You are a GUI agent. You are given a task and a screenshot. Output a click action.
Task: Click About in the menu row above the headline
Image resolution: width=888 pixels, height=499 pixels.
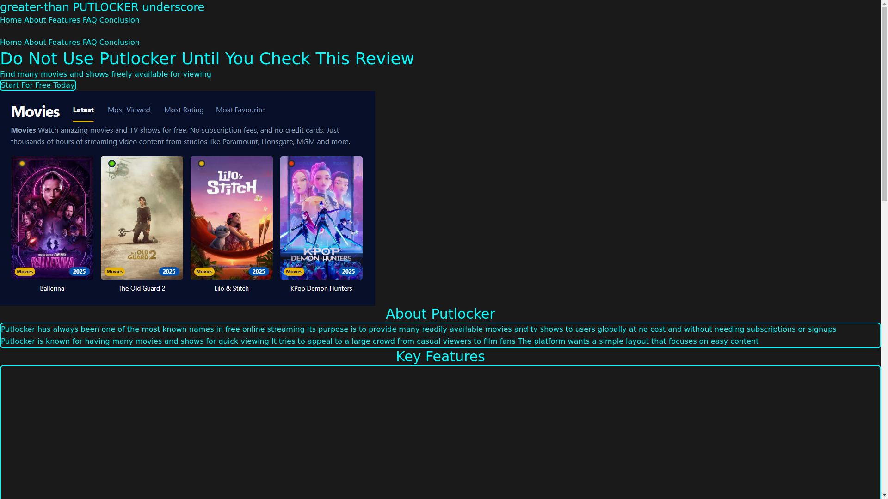pos(35,43)
